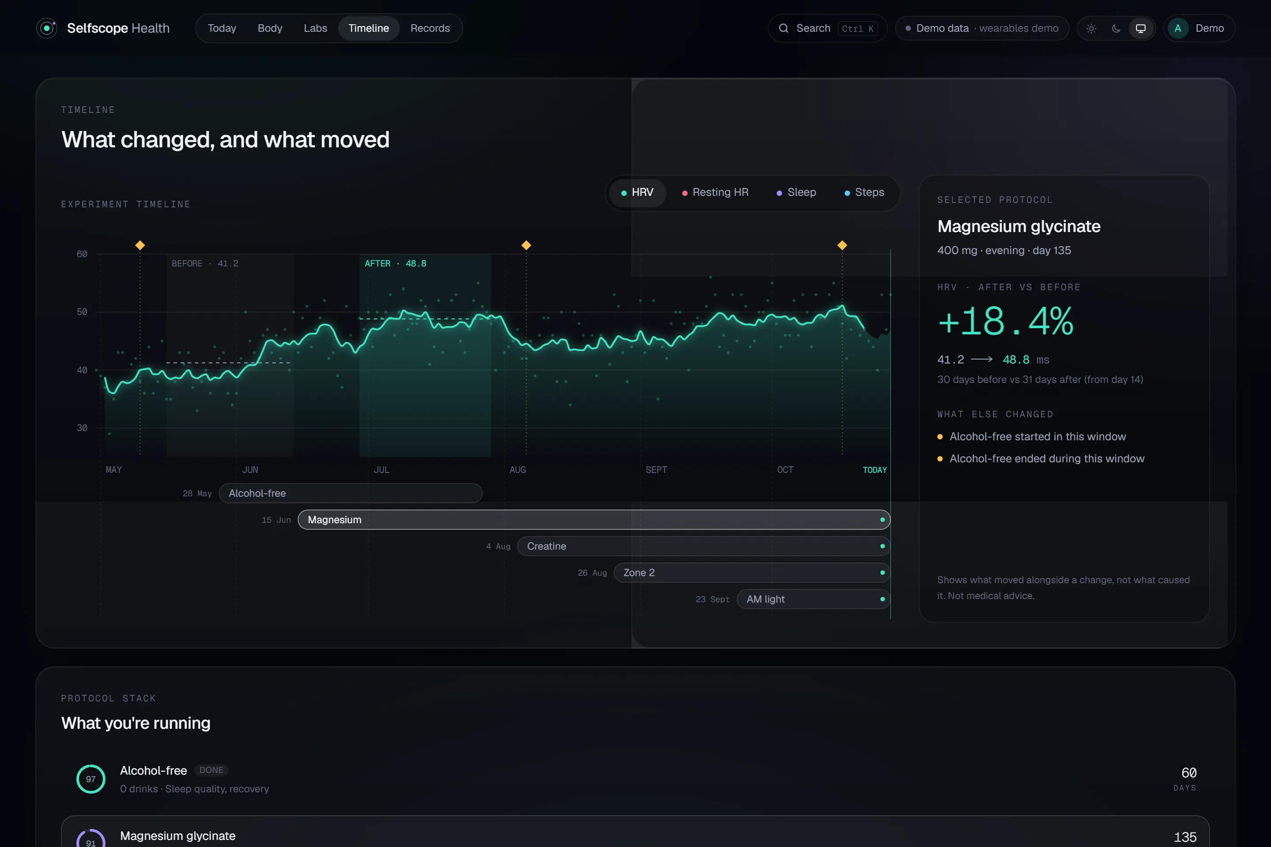Select the AM light timeline bar
Viewport: 1271px width, 847px height.
(x=813, y=599)
